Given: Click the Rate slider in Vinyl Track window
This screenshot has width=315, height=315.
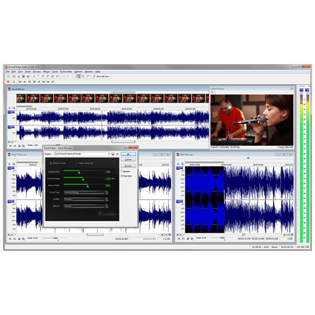Looking at the screenshot, I should [55, 238].
